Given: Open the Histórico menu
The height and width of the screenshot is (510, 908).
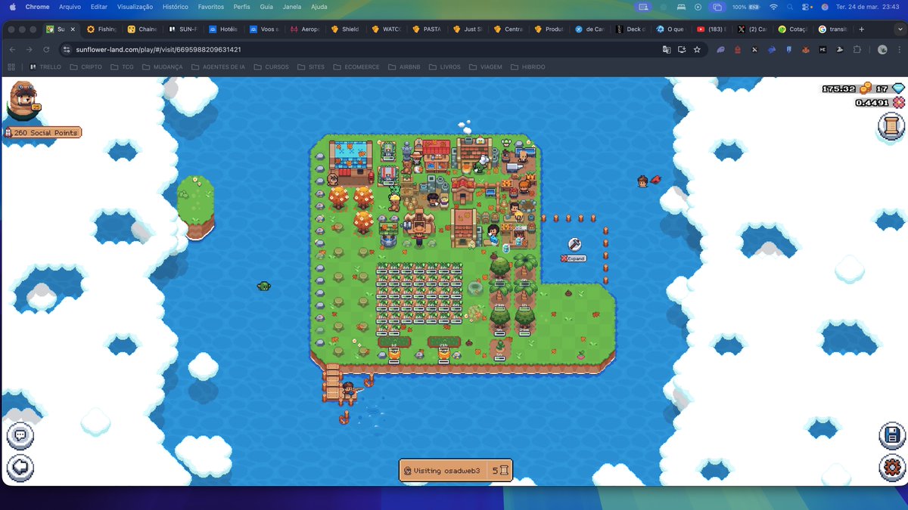Looking at the screenshot, I should 175,7.
